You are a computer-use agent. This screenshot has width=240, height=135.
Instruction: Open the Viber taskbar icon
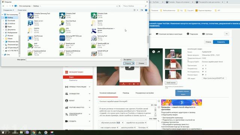coord(27,132)
